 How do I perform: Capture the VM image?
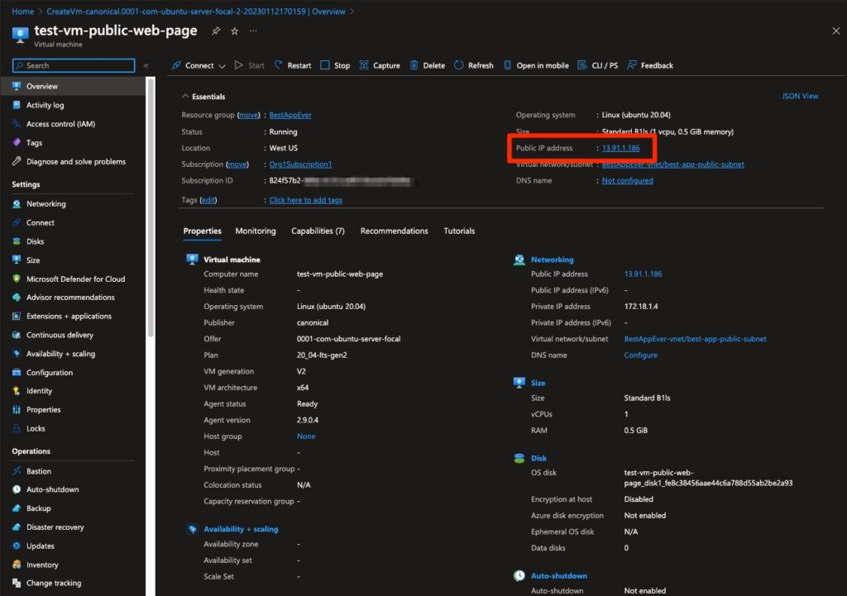click(380, 65)
